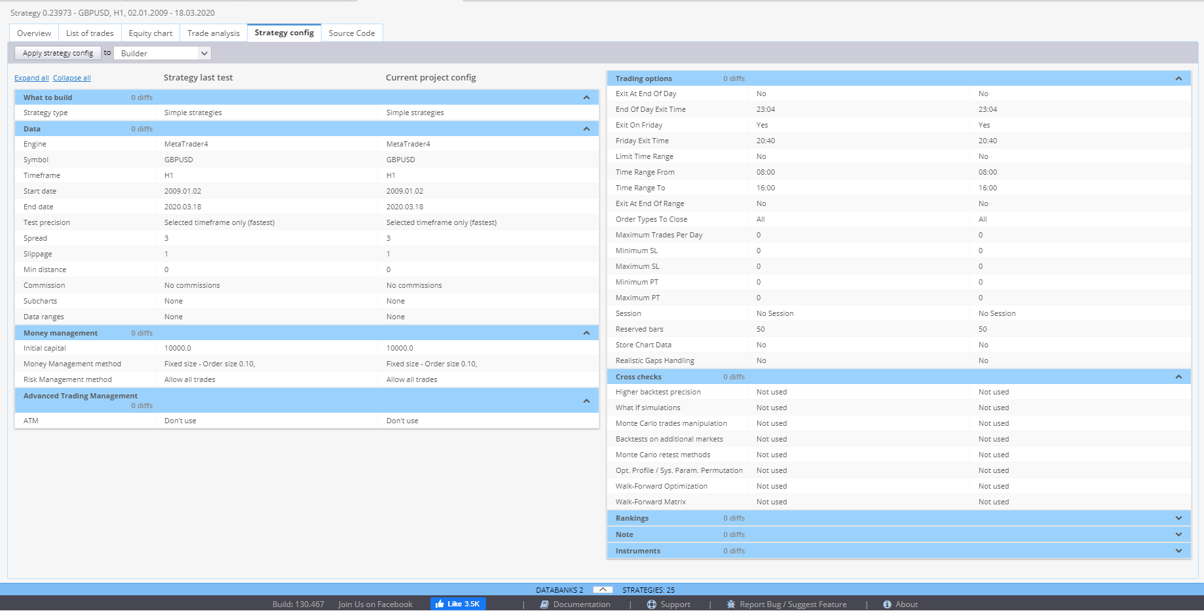
Task: Click the Expand all link
Action: click(31, 78)
